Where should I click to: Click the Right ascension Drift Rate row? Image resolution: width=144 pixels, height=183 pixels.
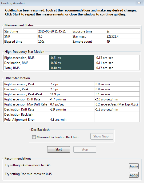point(71,99)
